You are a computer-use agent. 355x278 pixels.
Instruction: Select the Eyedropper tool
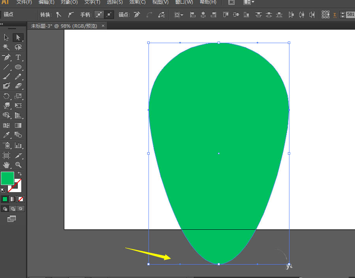pyautogui.click(x=6, y=135)
